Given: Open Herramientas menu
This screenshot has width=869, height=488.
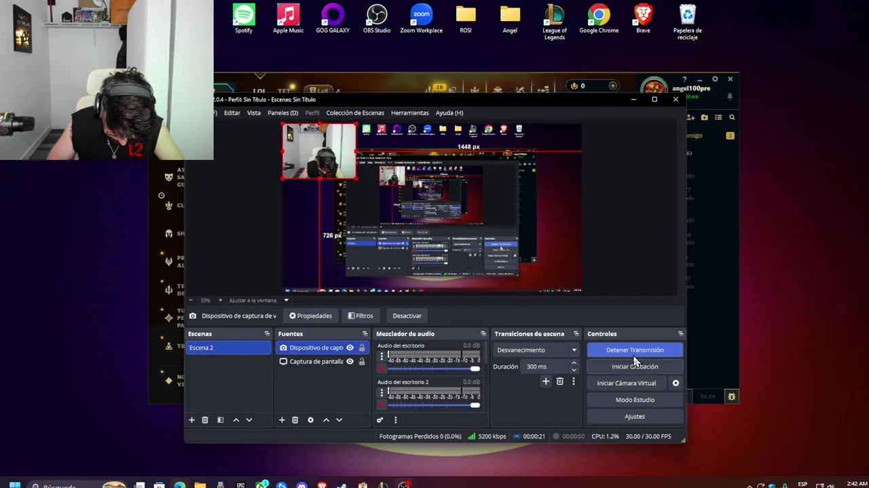Looking at the screenshot, I should (410, 113).
